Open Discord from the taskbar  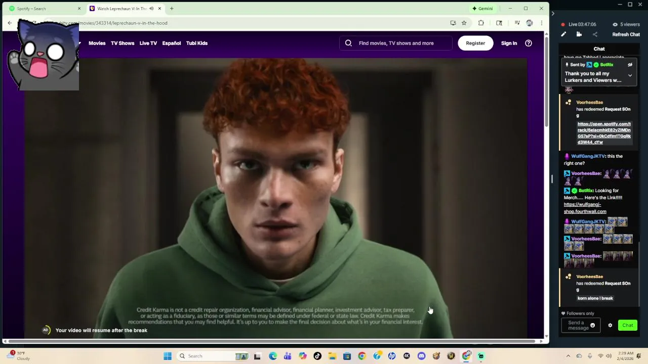422,356
